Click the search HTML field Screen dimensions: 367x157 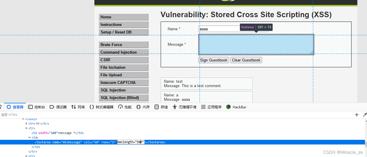175,115
